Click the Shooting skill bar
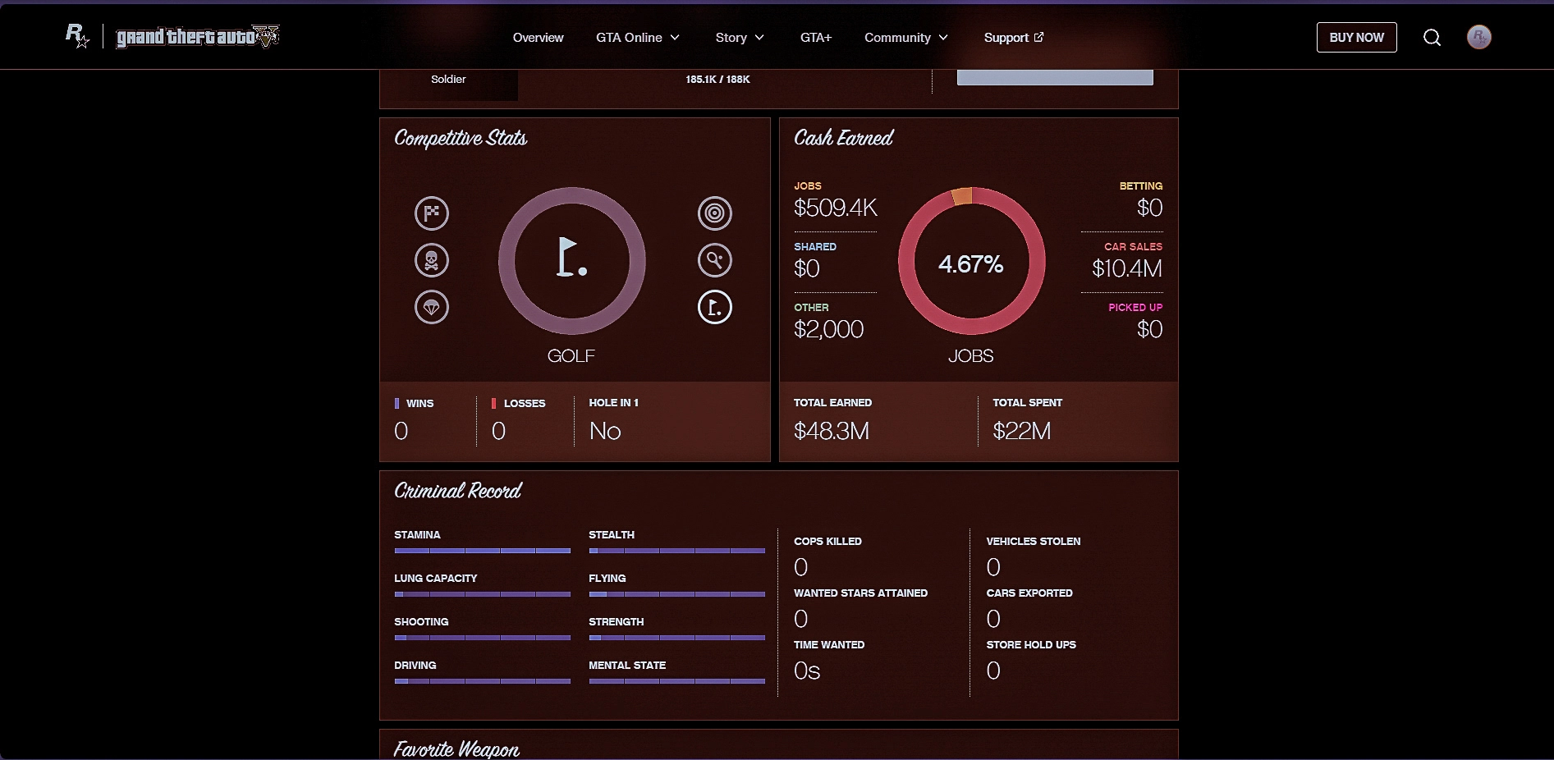The image size is (1554, 760). 483,638
